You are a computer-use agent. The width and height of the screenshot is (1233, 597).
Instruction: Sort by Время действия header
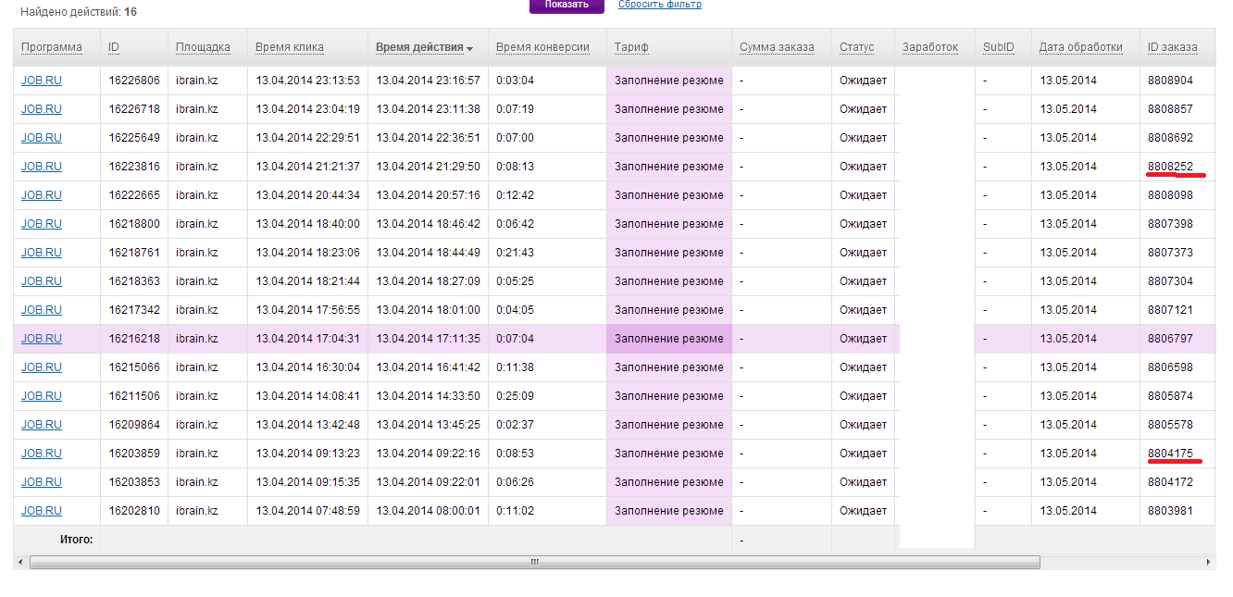click(x=419, y=47)
